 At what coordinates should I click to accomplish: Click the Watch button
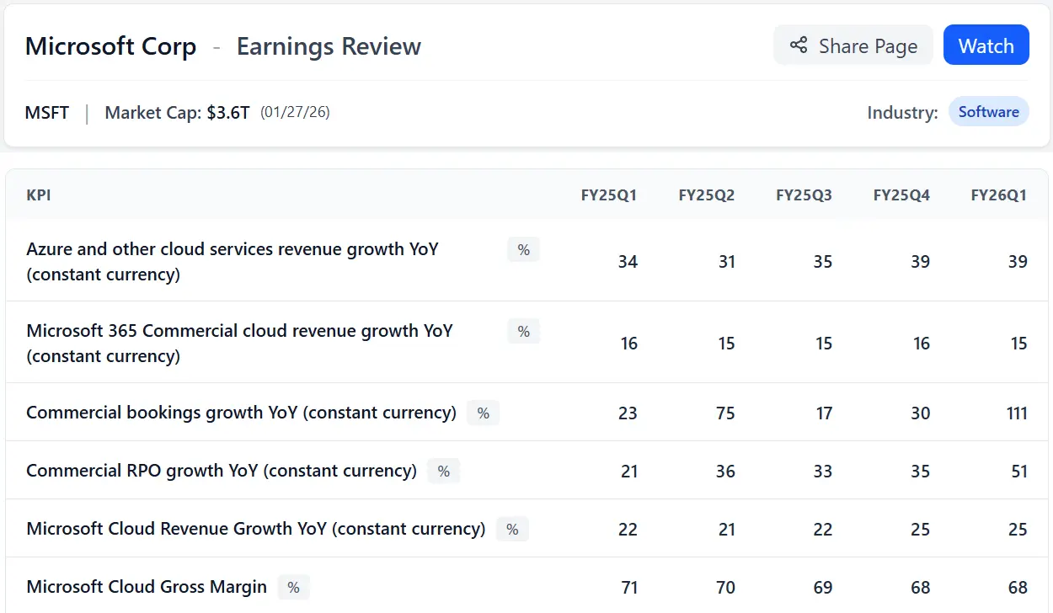pos(986,45)
